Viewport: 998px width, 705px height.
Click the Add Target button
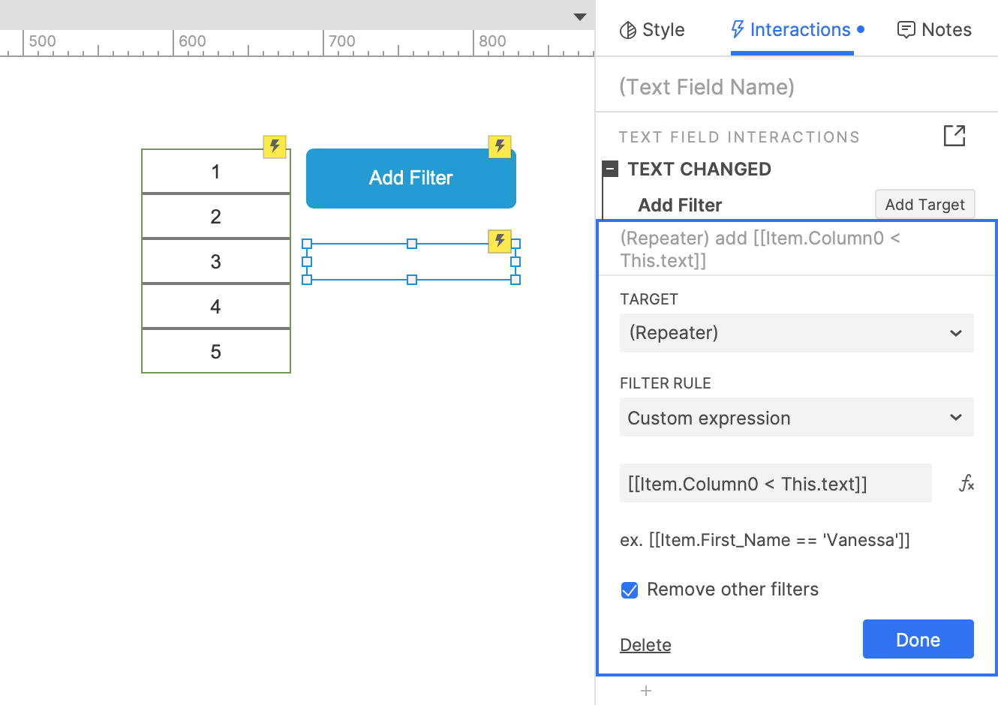(x=924, y=205)
